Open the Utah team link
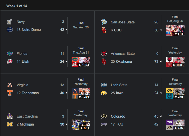 tap(25, 62)
